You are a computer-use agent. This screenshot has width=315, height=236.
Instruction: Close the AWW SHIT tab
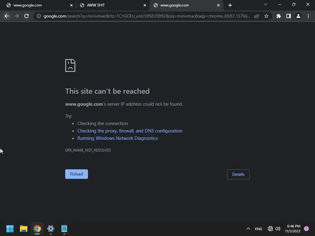click(145, 5)
